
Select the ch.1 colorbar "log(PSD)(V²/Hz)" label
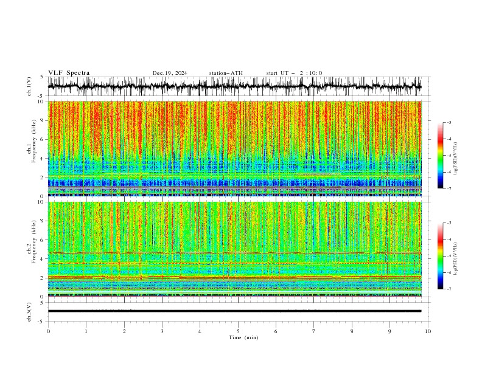pyautogui.click(x=455, y=159)
